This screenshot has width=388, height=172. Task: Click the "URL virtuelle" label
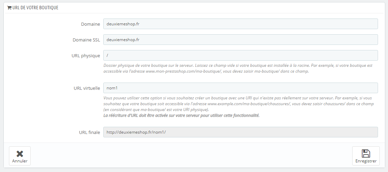tap(87, 88)
